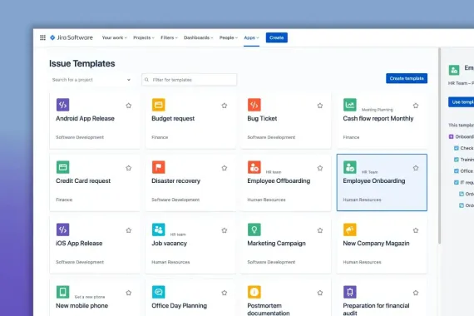Favorite Cash flow report Monthly

(x=416, y=106)
